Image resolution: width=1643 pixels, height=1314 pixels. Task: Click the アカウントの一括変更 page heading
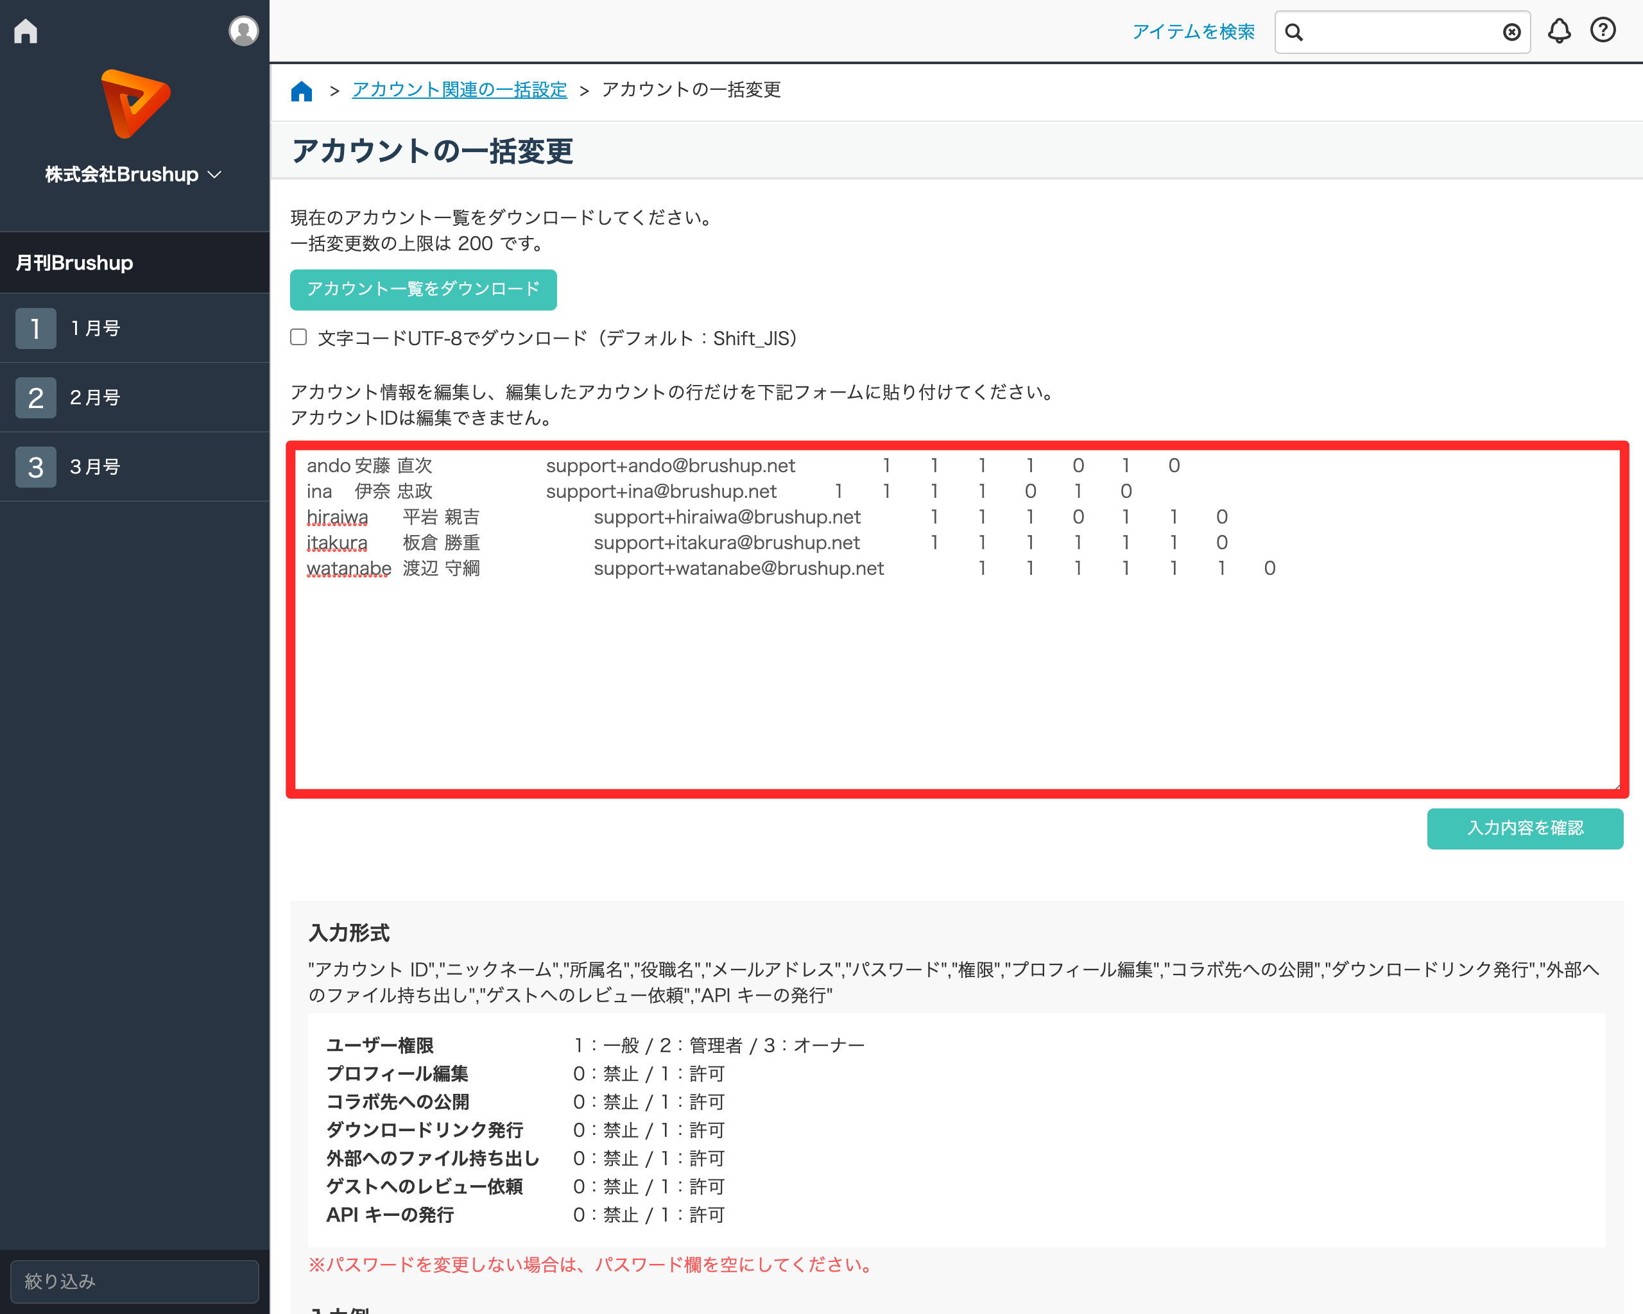[x=432, y=151]
